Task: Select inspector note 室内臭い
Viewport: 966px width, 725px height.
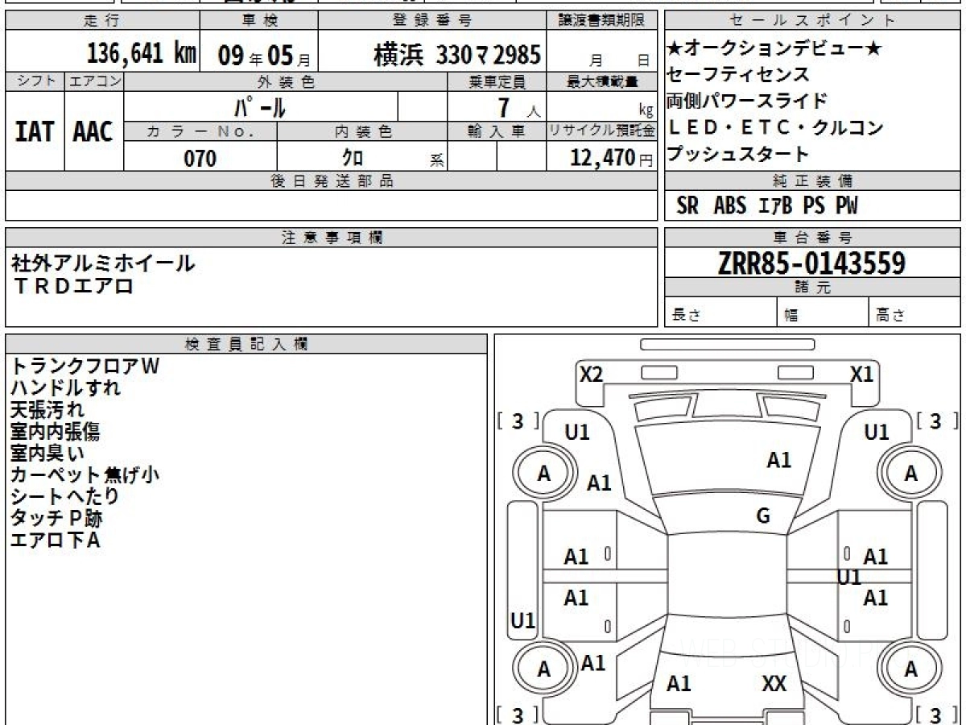Action: [47, 453]
